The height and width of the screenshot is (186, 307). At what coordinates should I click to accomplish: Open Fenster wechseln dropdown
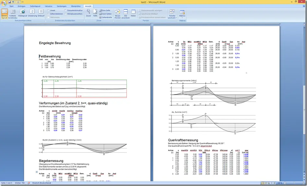pos(172,14)
